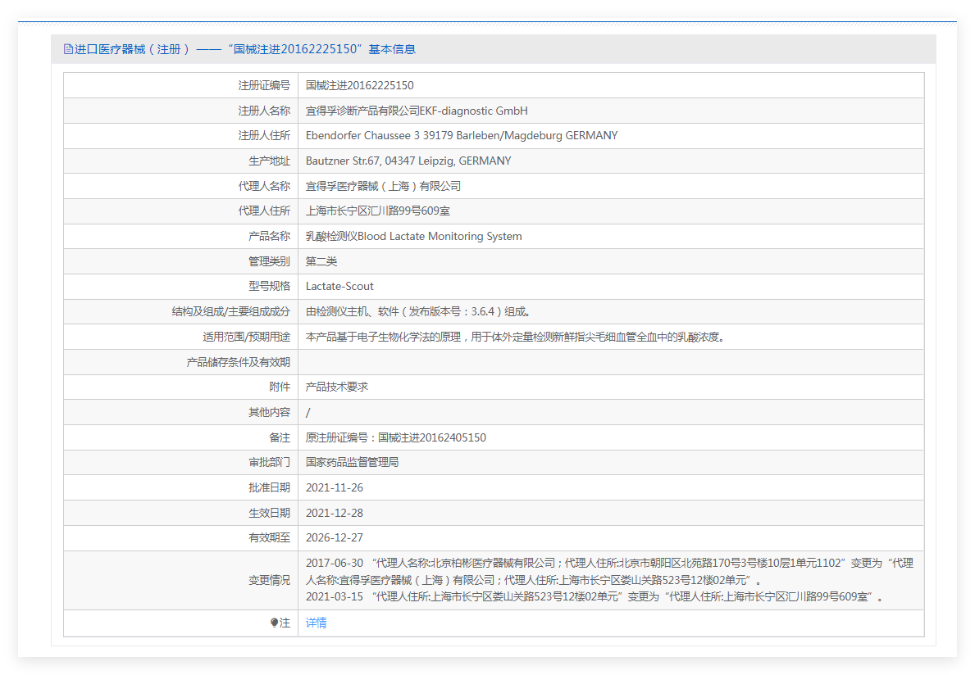The height and width of the screenshot is (675, 975).
Task: Select production address Bautzner Str.67 Leipzig value
Action: pyautogui.click(x=408, y=161)
